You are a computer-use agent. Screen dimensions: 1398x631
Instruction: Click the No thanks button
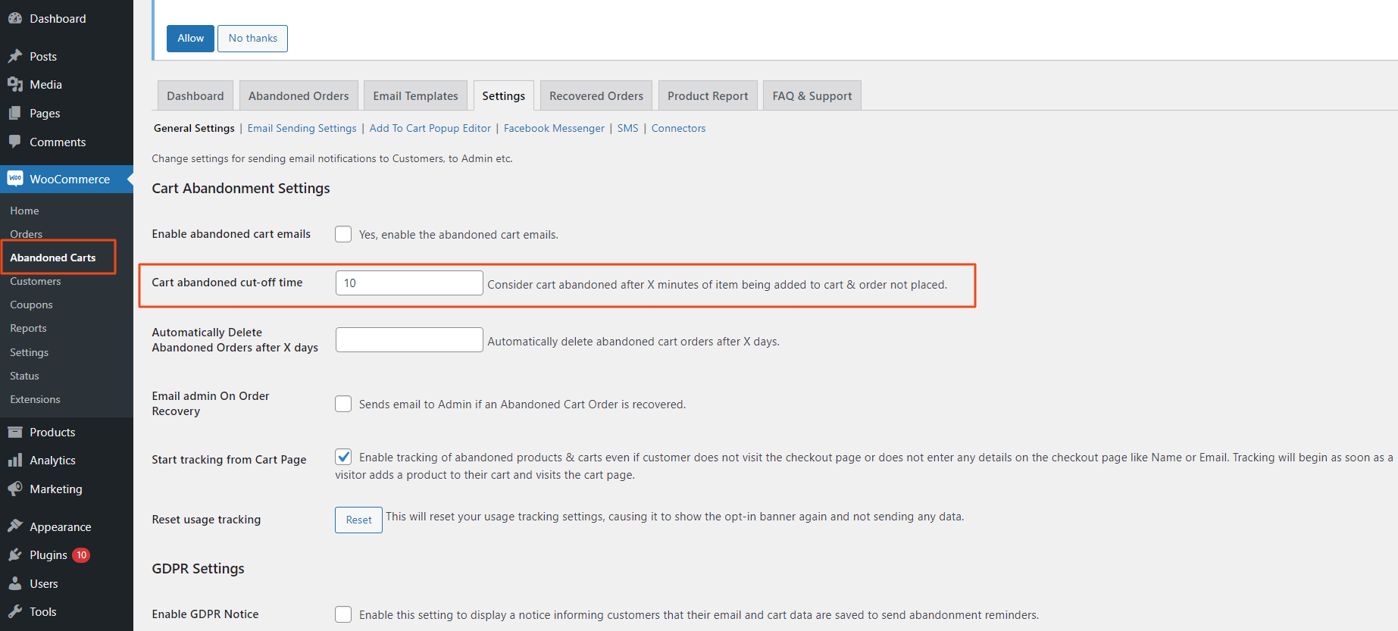[x=252, y=38]
